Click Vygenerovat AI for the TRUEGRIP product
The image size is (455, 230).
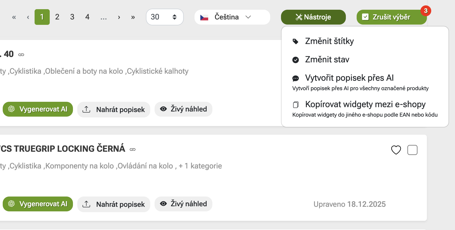[x=38, y=204]
